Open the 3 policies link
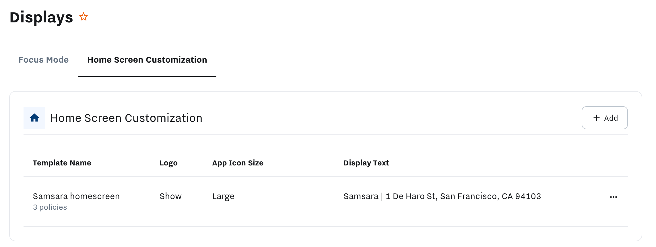The image size is (656, 247). tap(50, 207)
